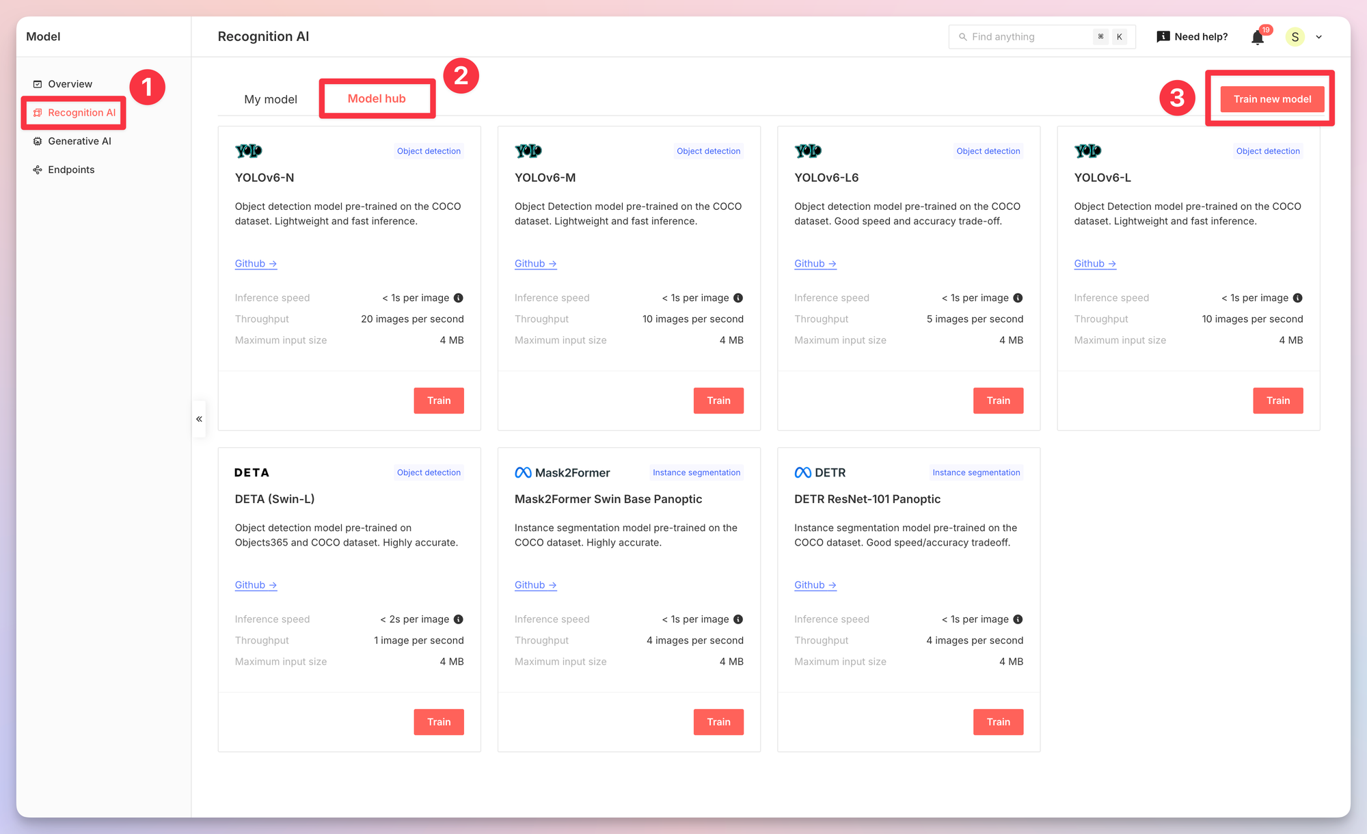Screen dimensions: 1367x834
Task: Show inference speed info for YOLOv6-N
Action: coord(459,298)
